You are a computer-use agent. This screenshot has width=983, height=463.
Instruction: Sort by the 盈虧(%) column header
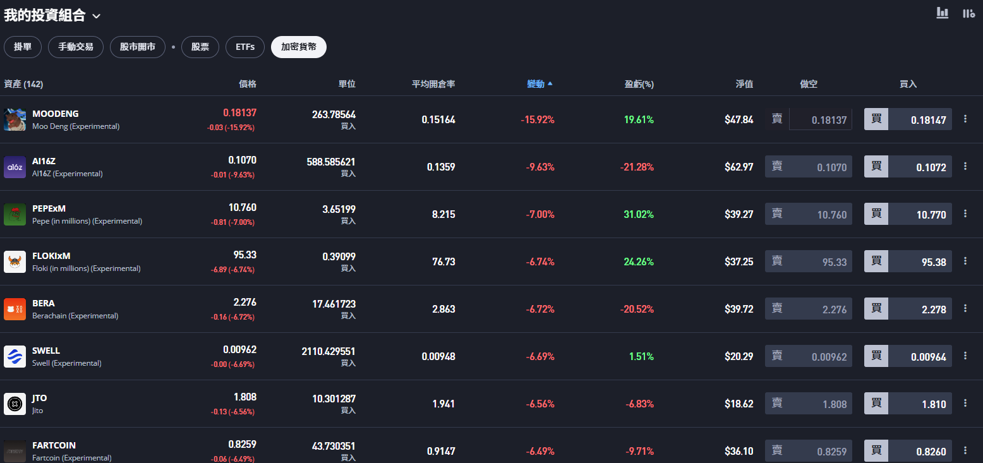coord(639,84)
